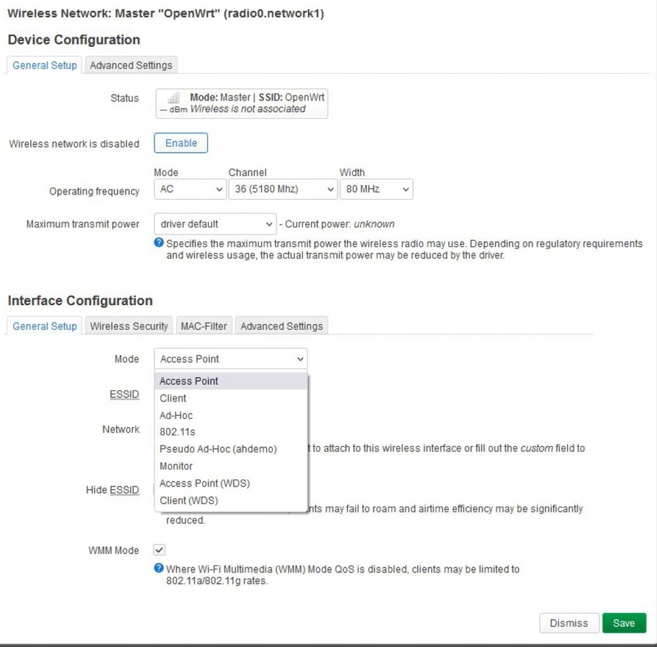
Task: Open the MAC-Filter tab
Action: [x=203, y=326]
